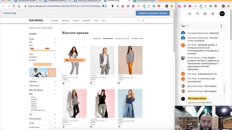
Task: Open the black round profile avatar above the chat
Action: coord(222,14)
